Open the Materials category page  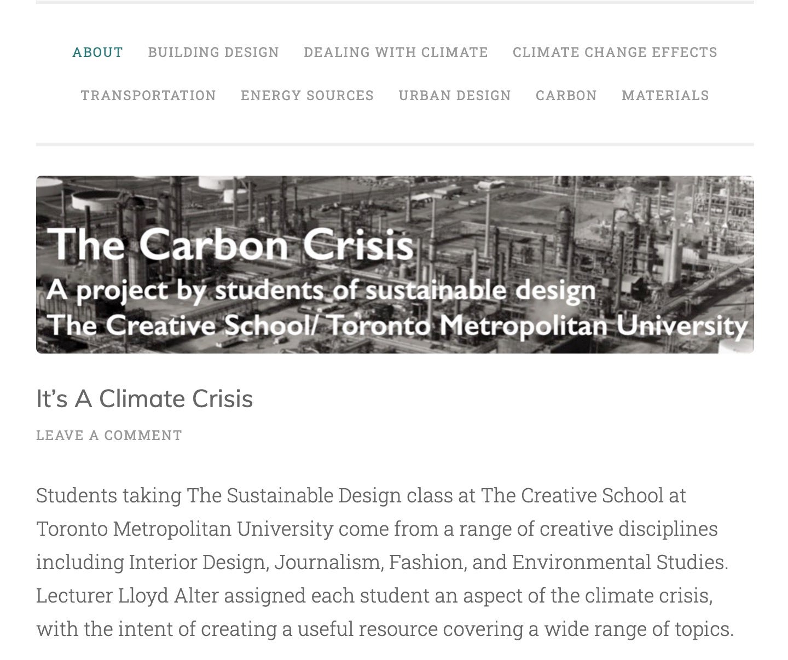click(665, 95)
